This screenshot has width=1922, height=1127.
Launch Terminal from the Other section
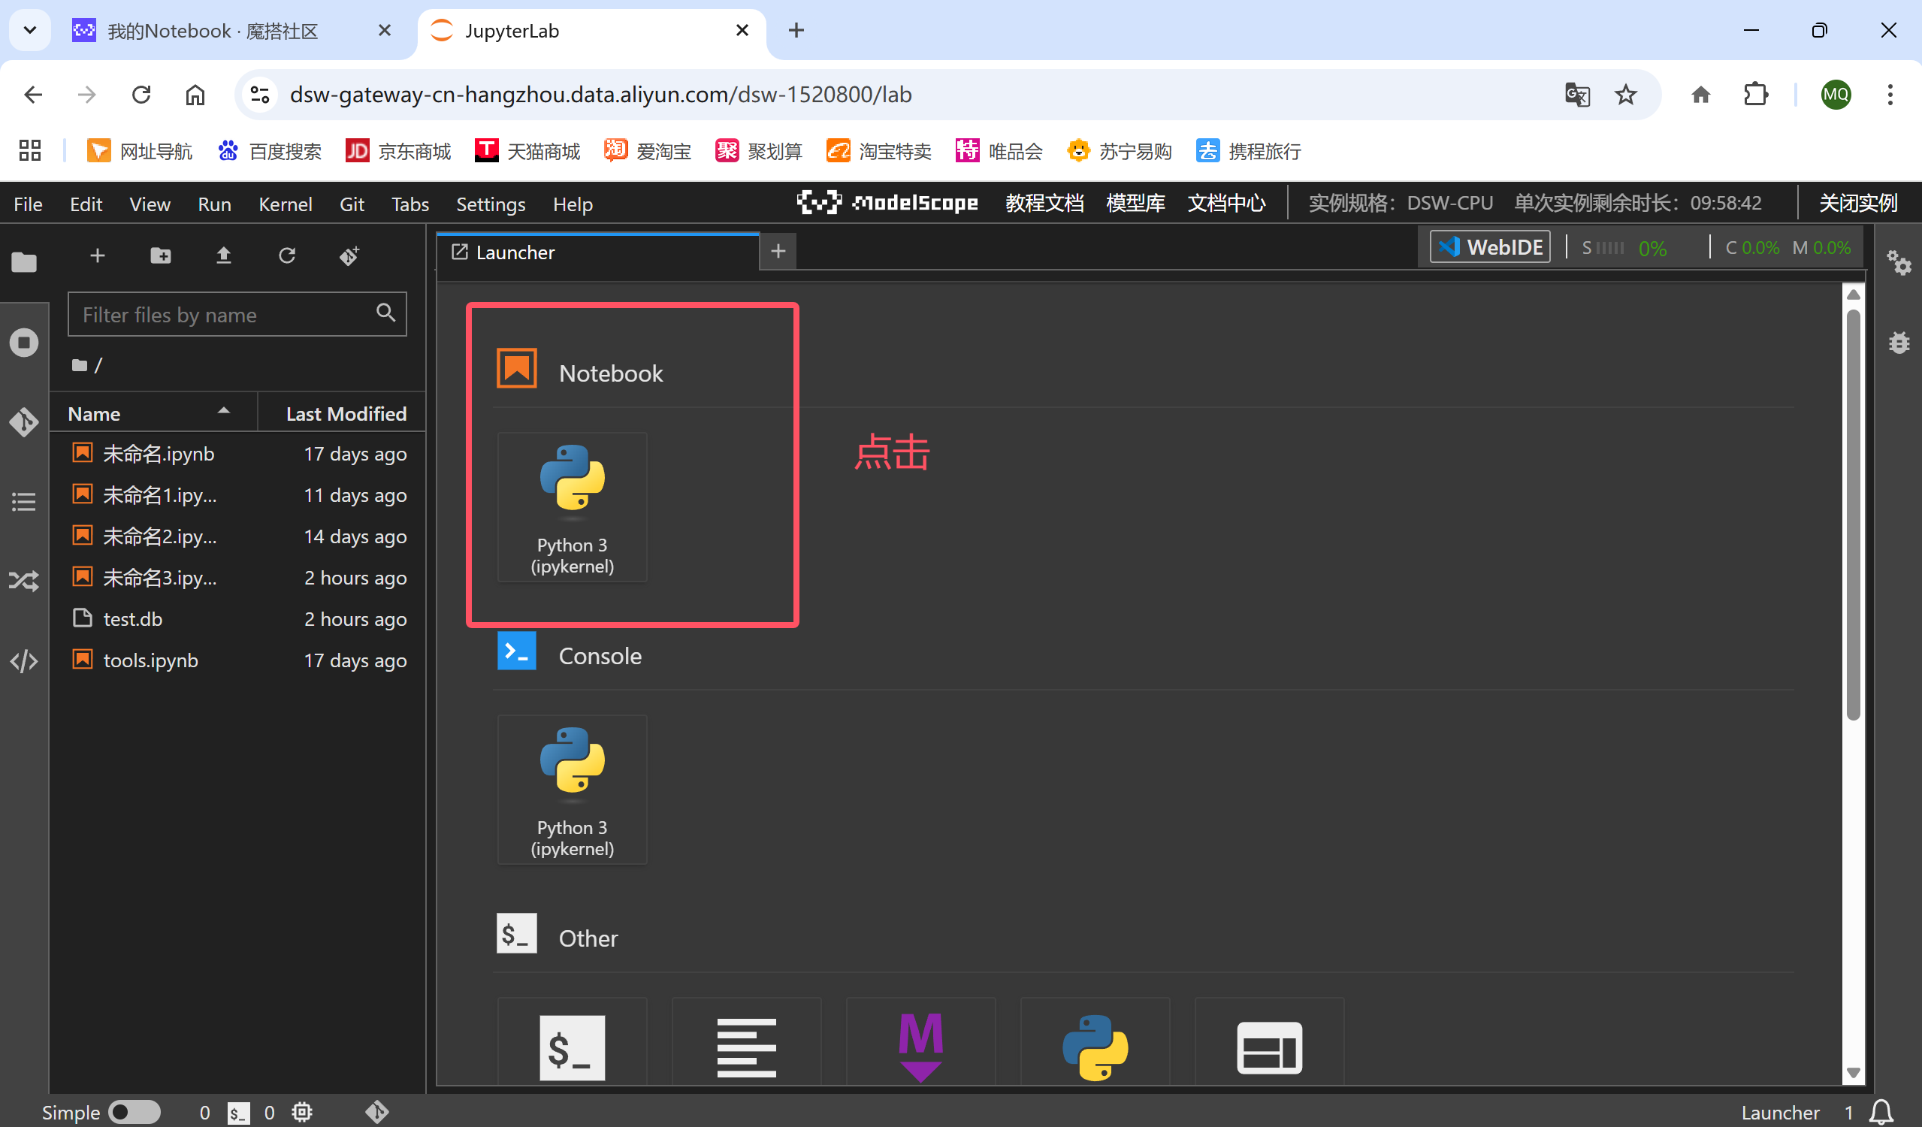pyautogui.click(x=572, y=1046)
